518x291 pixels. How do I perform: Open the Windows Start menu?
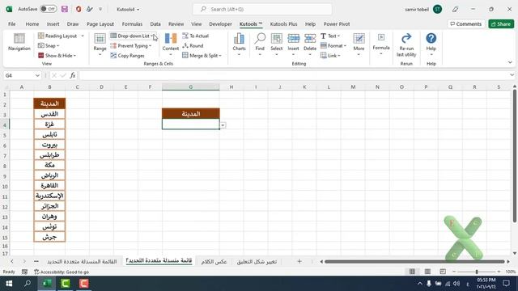point(9,284)
